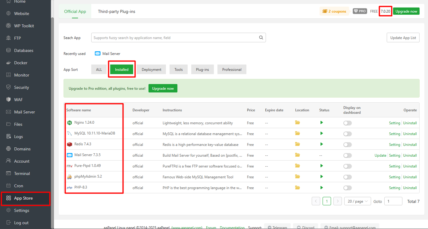Open the folder location for Nginx 1.24.0
The height and width of the screenshot is (229, 428).
pyautogui.click(x=297, y=123)
